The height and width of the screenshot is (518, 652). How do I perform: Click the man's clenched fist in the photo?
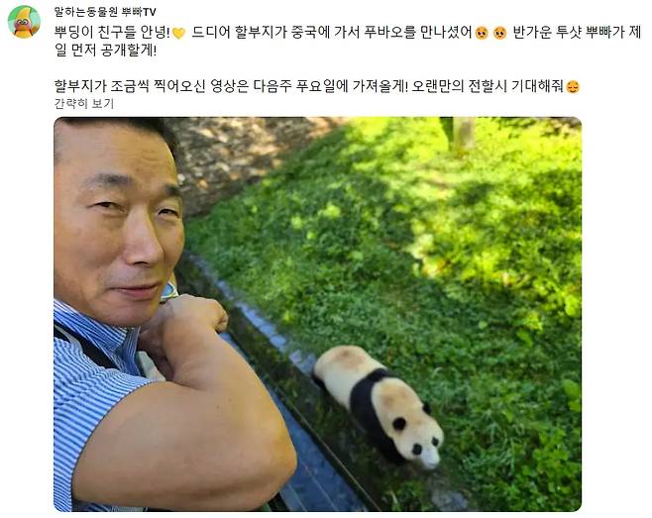pyautogui.click(x=195, y=313)
